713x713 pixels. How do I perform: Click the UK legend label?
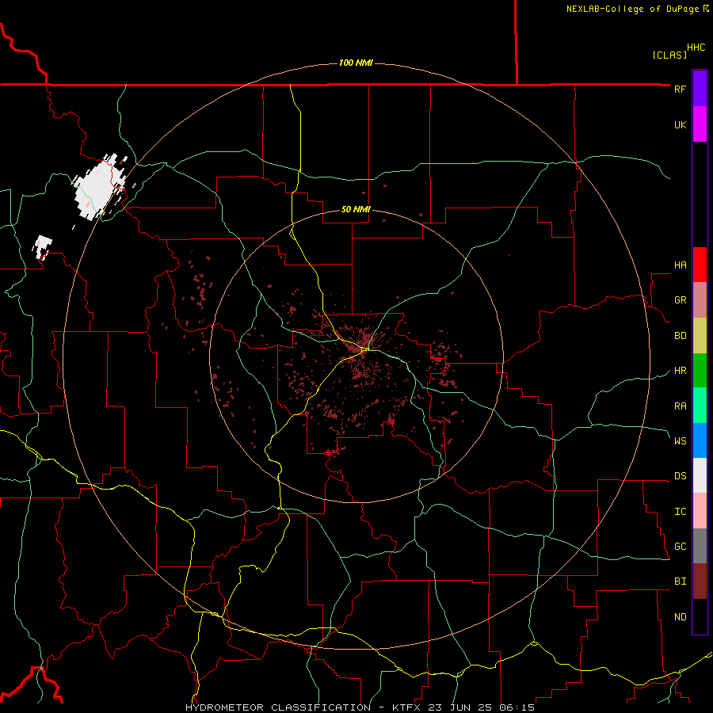pos(680,124)
